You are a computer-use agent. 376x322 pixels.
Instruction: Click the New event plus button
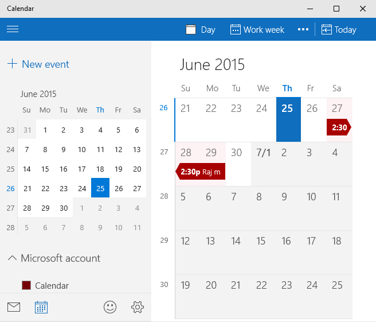38,64
